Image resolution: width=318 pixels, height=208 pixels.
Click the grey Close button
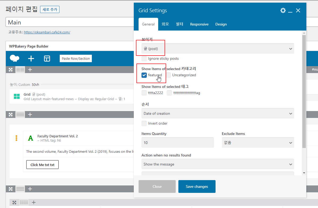pos(157,186)
